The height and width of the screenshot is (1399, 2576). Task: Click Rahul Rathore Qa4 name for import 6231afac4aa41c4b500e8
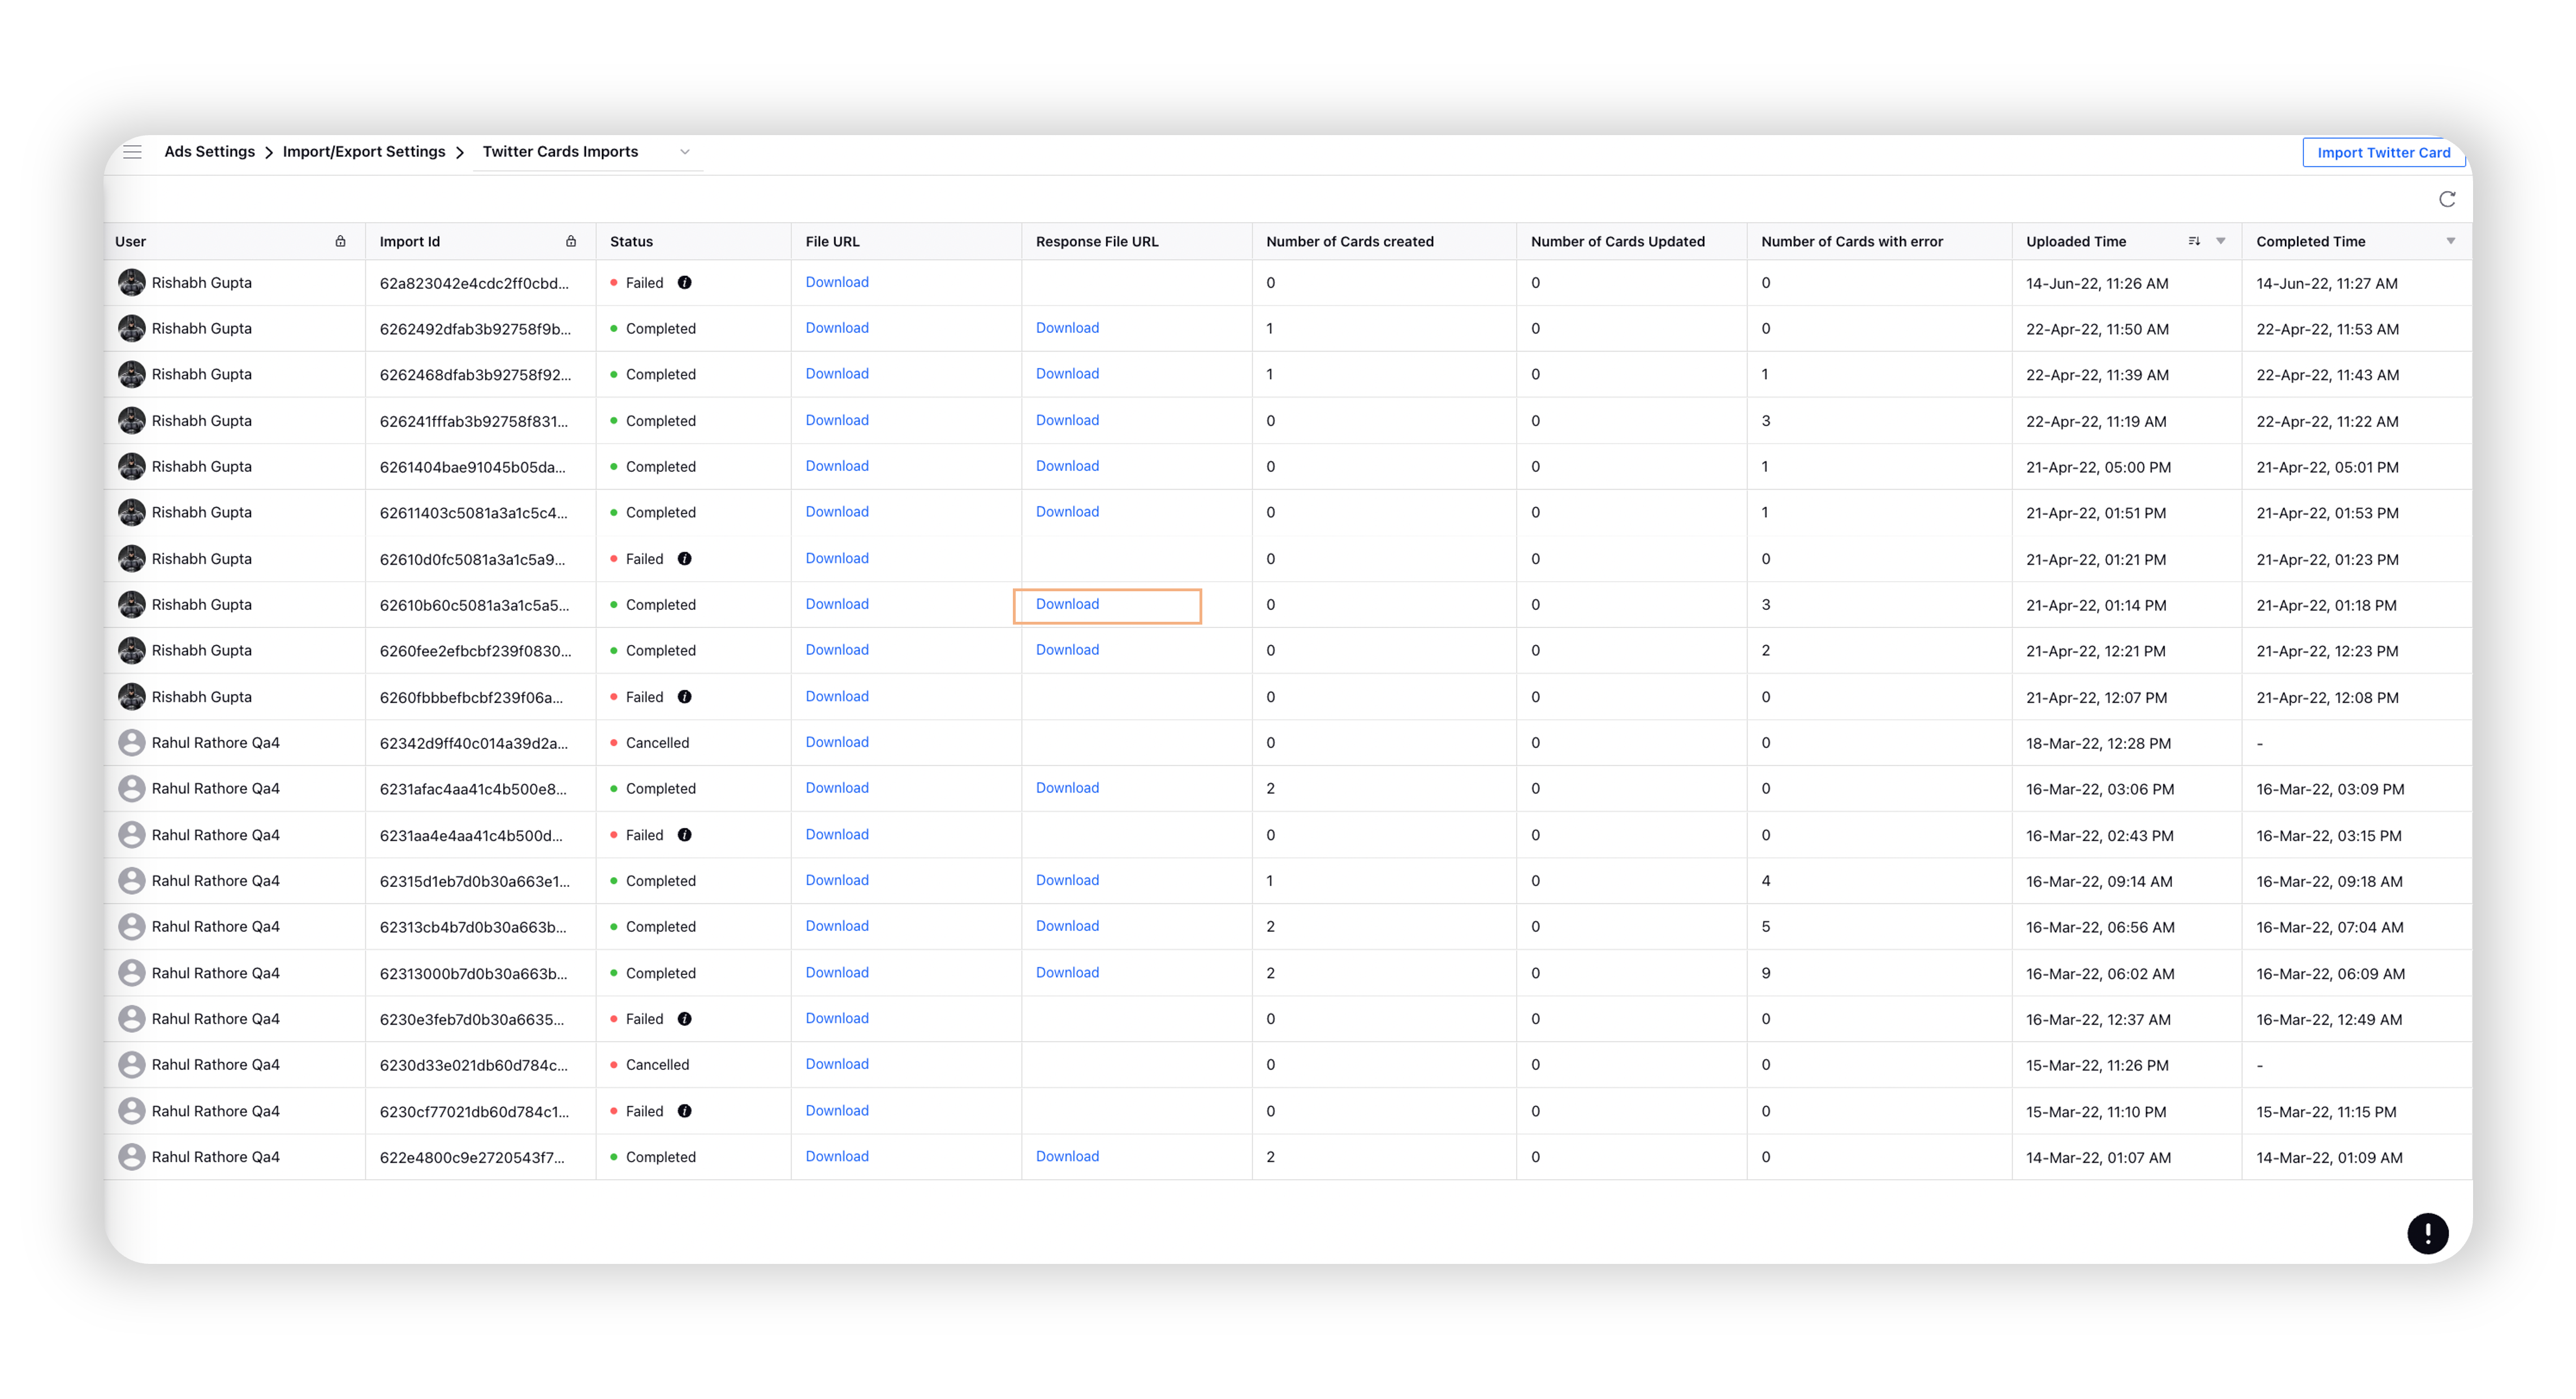[x=215, y=789]
